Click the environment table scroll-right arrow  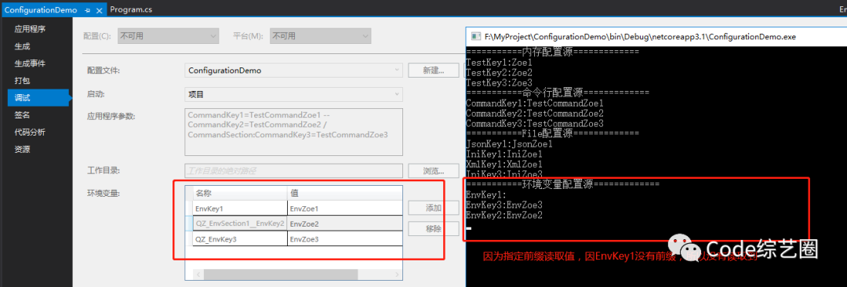(x=398, y=274)
